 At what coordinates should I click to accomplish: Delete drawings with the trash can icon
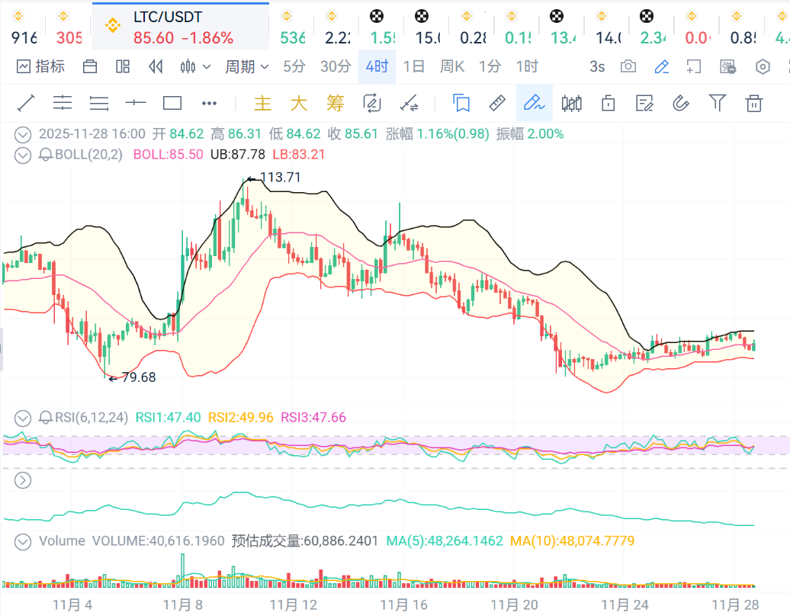click(754, 103)
